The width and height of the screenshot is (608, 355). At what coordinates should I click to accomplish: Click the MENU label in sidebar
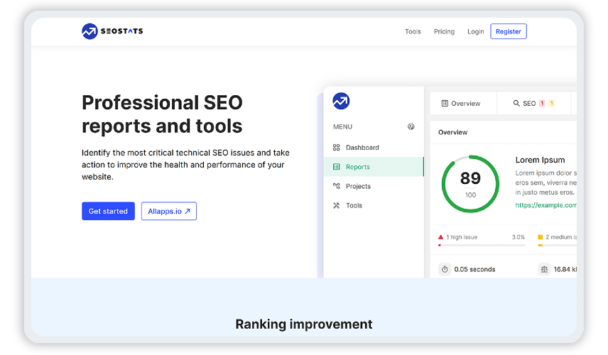point(342,126)
